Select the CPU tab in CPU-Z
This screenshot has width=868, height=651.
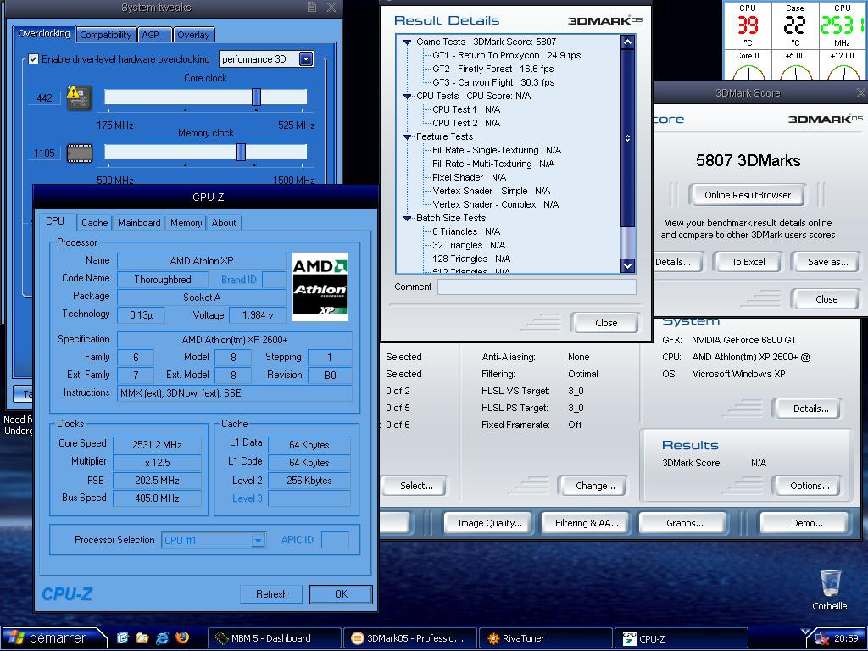55,221
